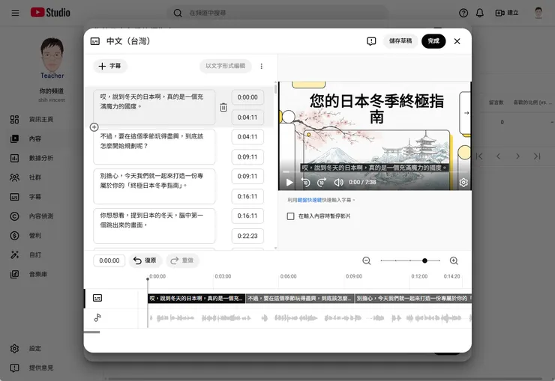The image size is (555, 381).
Task: Open the help question mark icon
Action: [x=463, y=13]
